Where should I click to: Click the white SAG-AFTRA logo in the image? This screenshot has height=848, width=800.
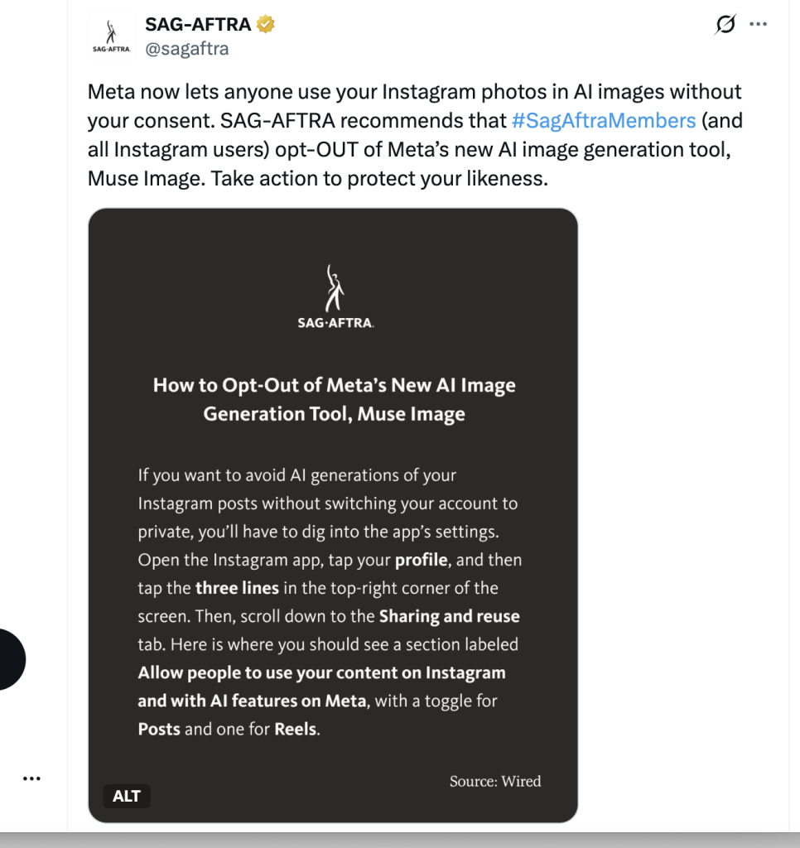(335, 296)
